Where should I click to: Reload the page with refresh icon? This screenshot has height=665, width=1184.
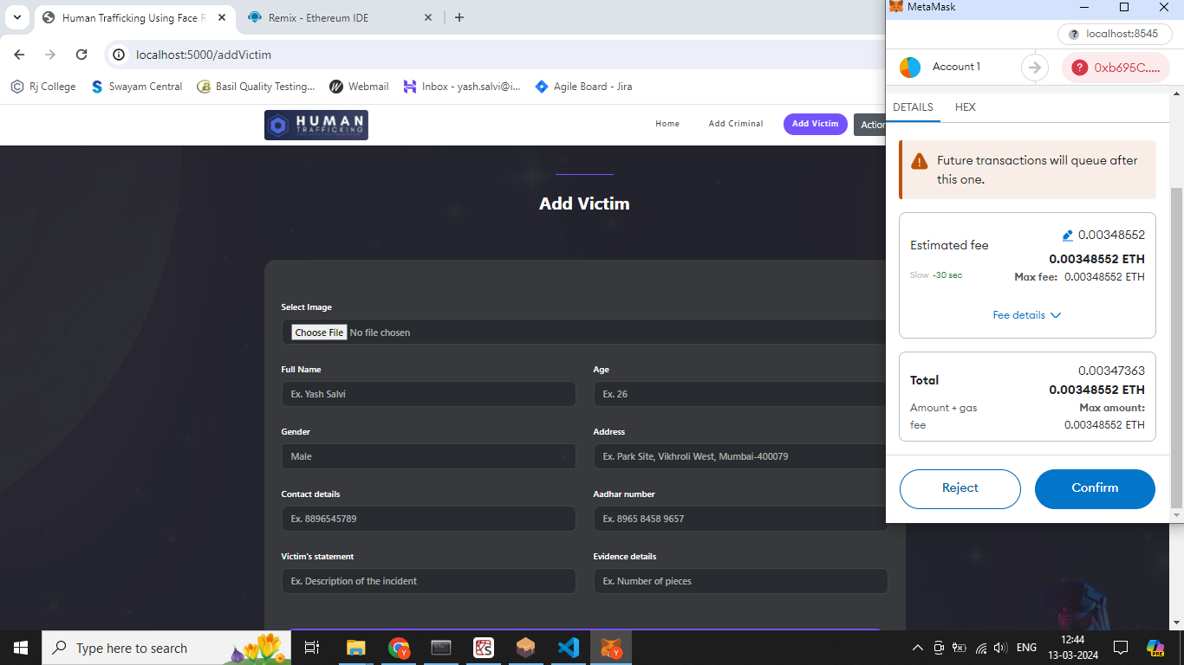81,55
